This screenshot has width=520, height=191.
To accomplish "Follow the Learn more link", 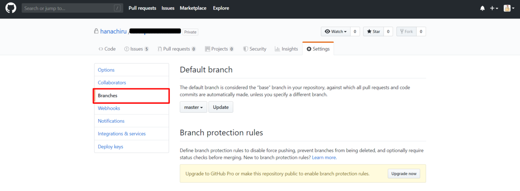I will (324, 158).
